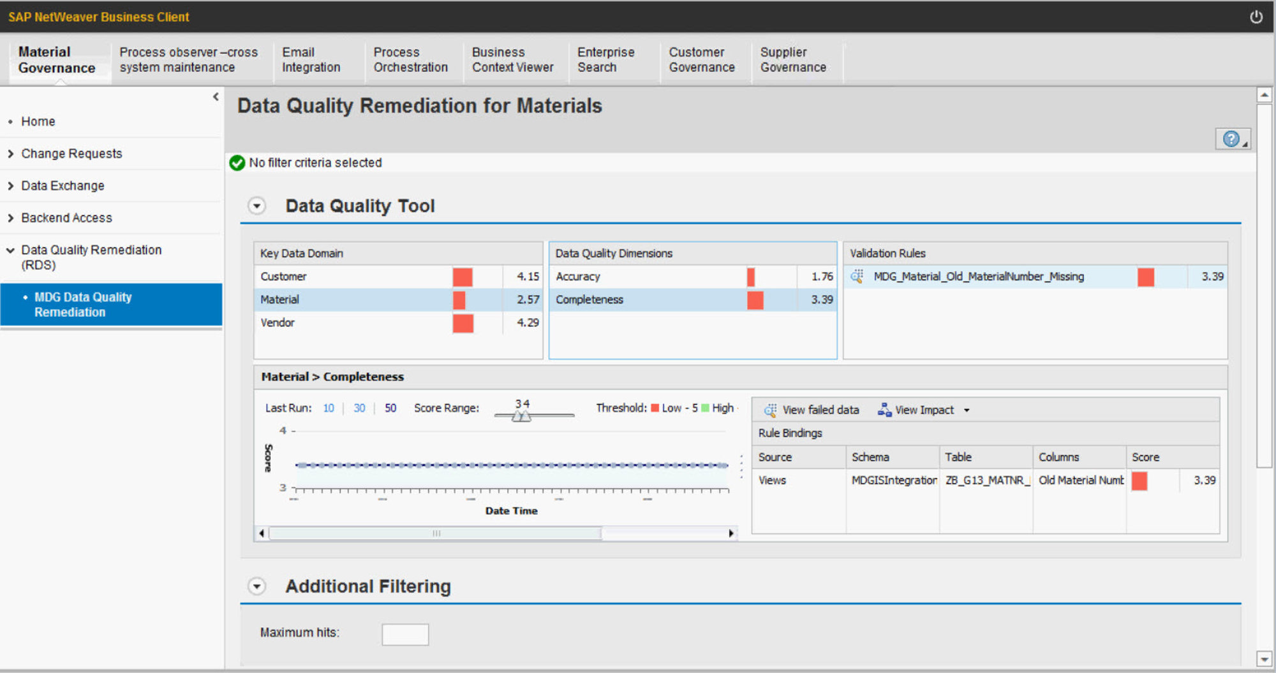Open the Enterprise Search tab
1276x673 pixels.
coord(605,60)
